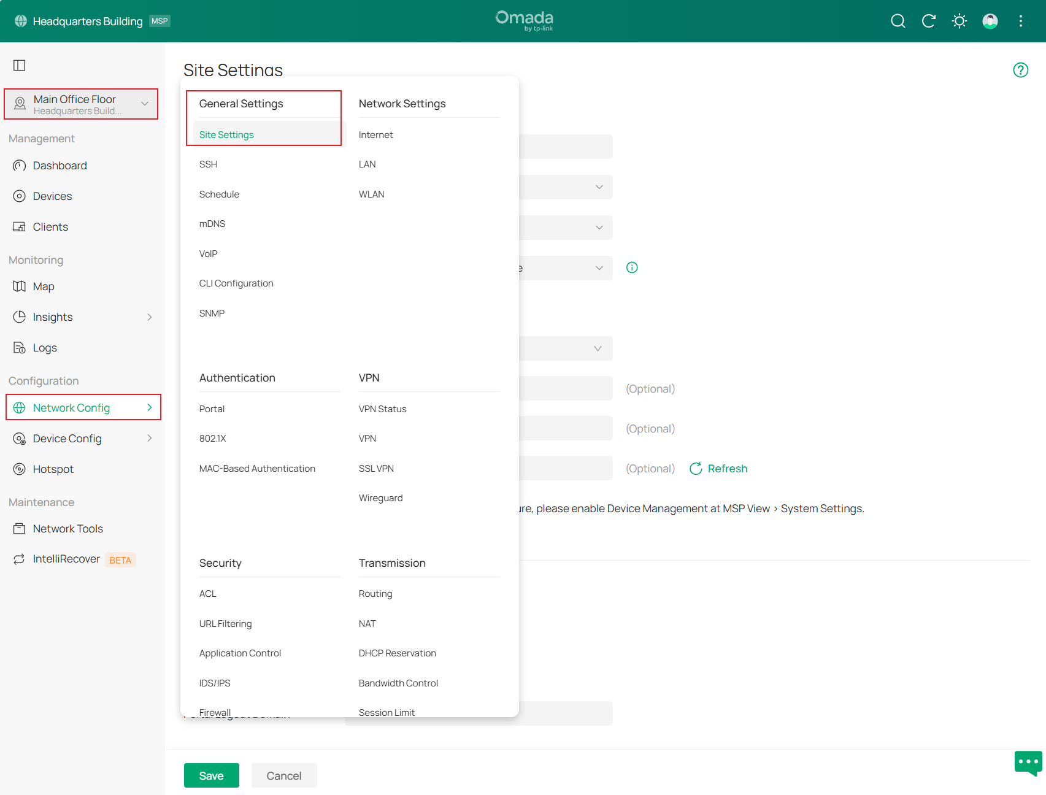Open the three-dot options menu

pyautogui.click(x=1020, y=20)
